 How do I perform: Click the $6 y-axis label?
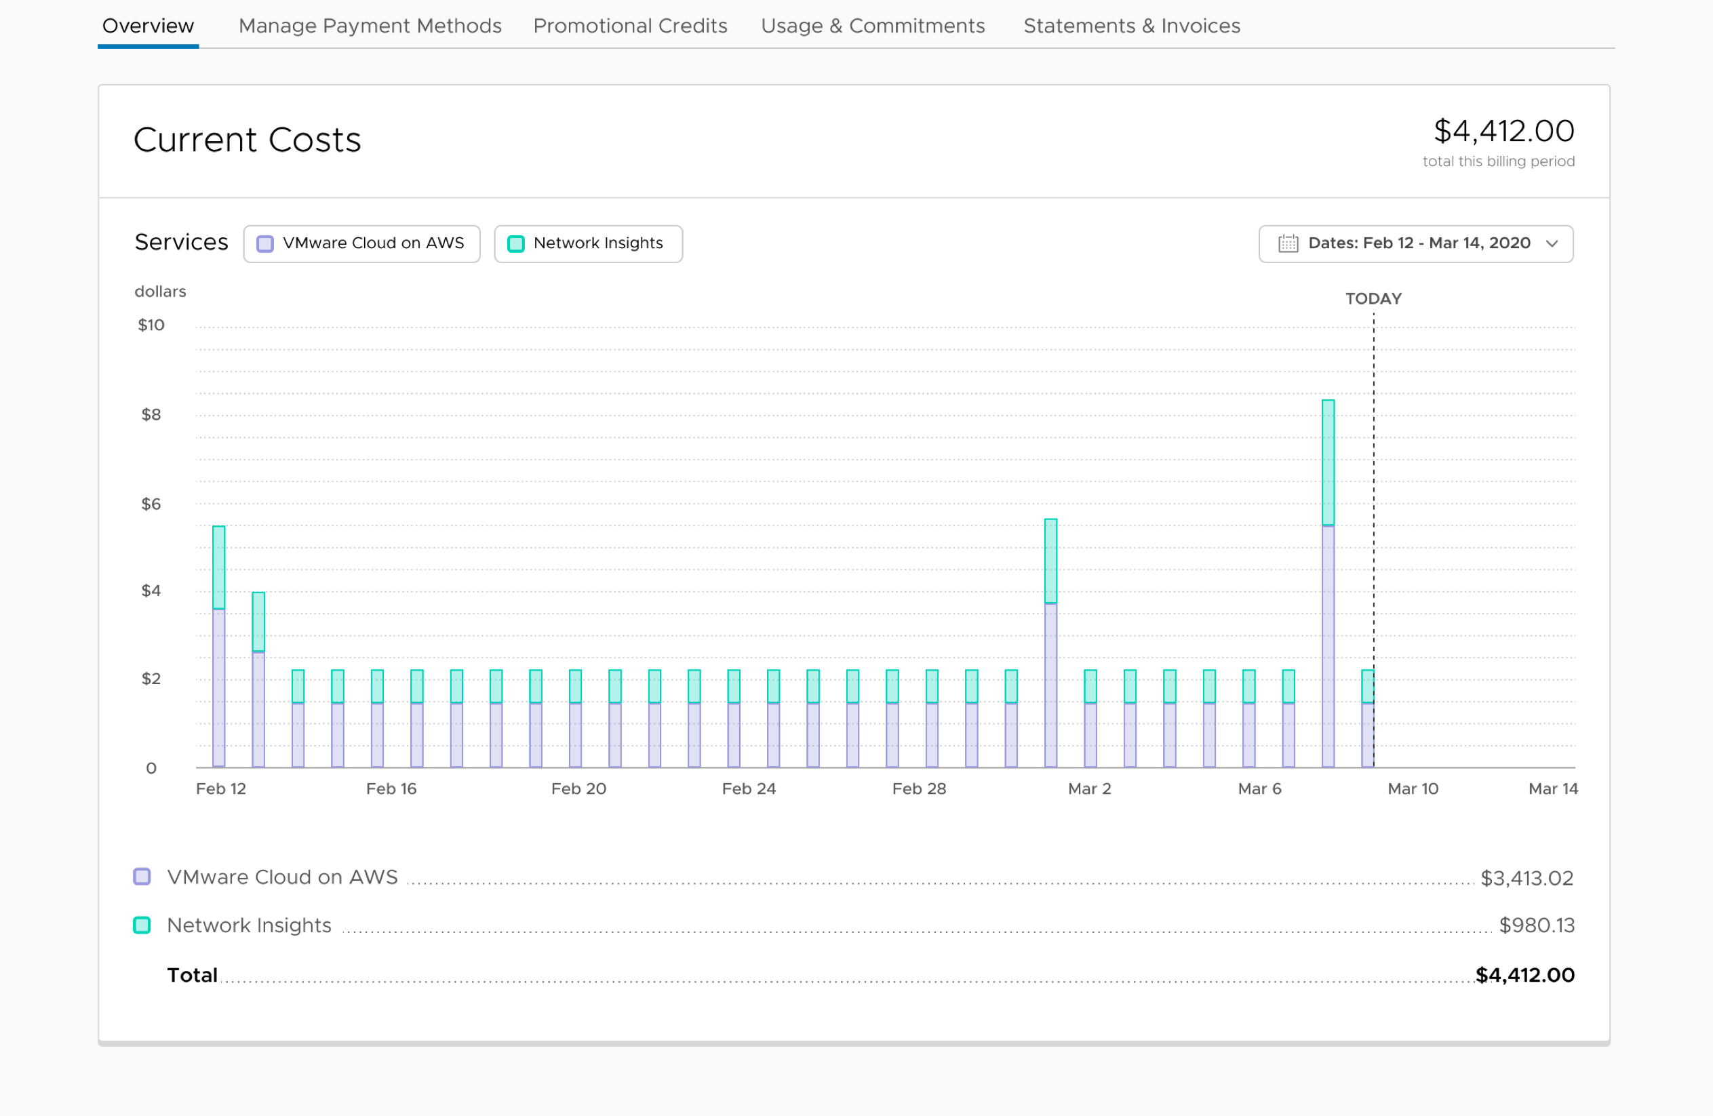(x=151, y=504)
